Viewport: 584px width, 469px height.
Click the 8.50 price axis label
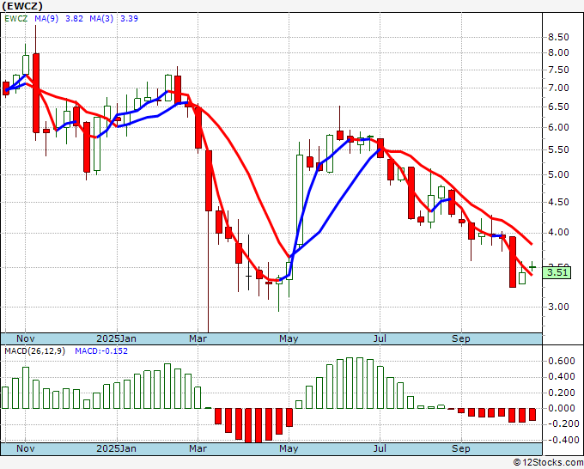557,37
